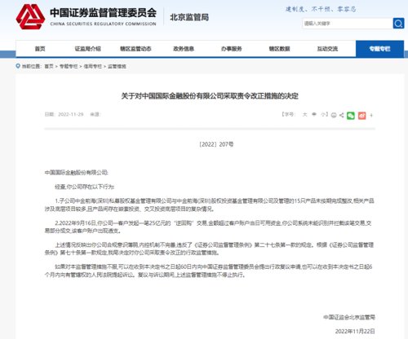Click the article title about 中国国际金融股份有限公司
The height and width of the screenshot is (339, 408).
[x=210, y=96]
